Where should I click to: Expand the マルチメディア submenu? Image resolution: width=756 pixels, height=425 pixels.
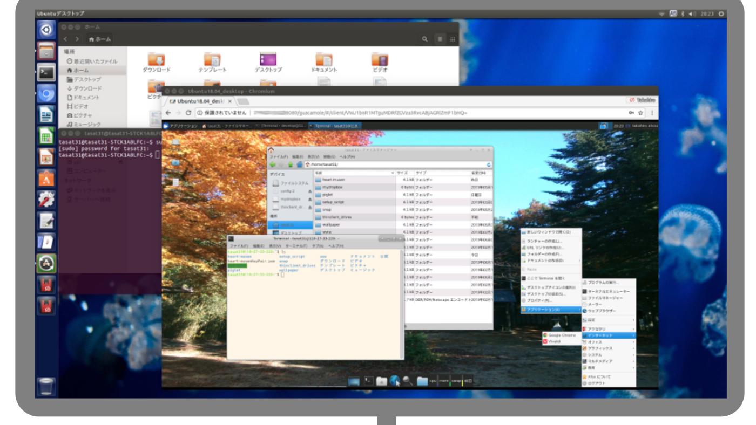[x=609, y=361]
